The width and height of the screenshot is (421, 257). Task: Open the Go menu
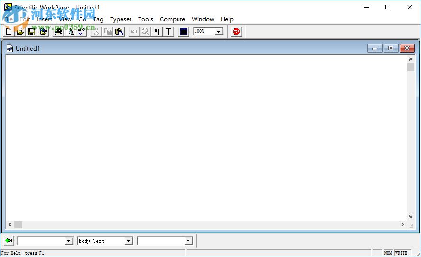click(82, 19)
